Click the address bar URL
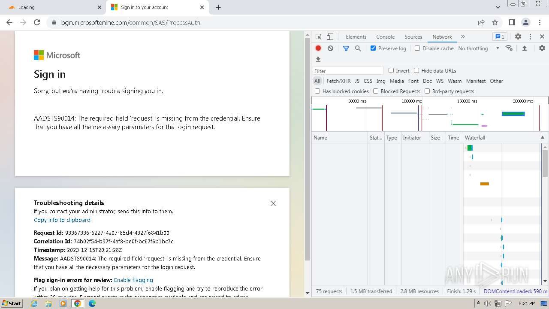This screenshot has height=309, width=549. [130, 23]
